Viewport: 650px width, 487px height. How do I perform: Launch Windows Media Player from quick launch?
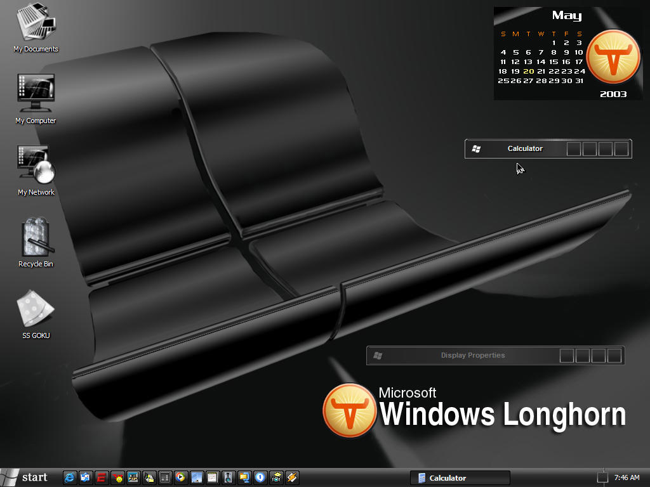181,477
